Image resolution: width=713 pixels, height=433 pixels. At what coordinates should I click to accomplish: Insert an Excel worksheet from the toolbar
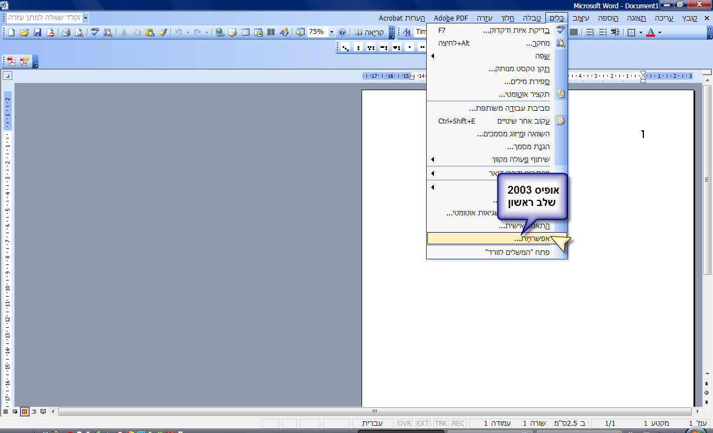258,32
